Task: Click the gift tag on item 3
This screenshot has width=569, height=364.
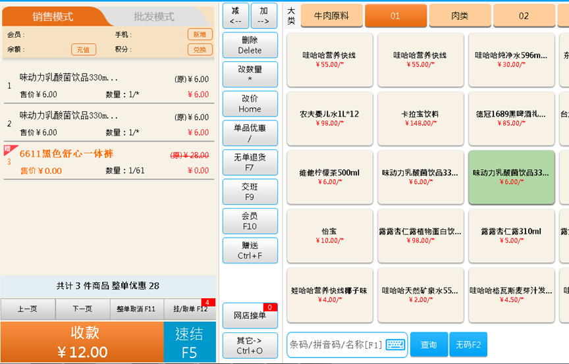Action: [x=10, y=149]
